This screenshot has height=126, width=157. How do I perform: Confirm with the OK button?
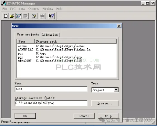[x=25, y=116]
